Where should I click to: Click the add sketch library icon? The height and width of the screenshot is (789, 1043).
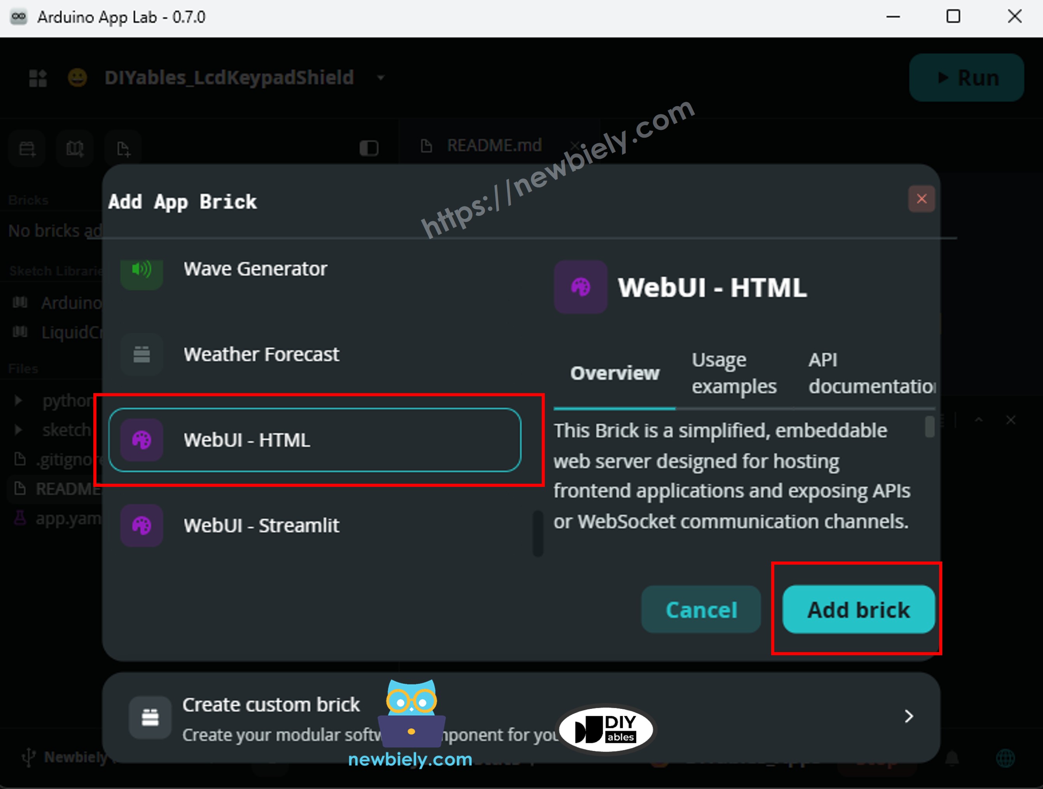(75, 149)
